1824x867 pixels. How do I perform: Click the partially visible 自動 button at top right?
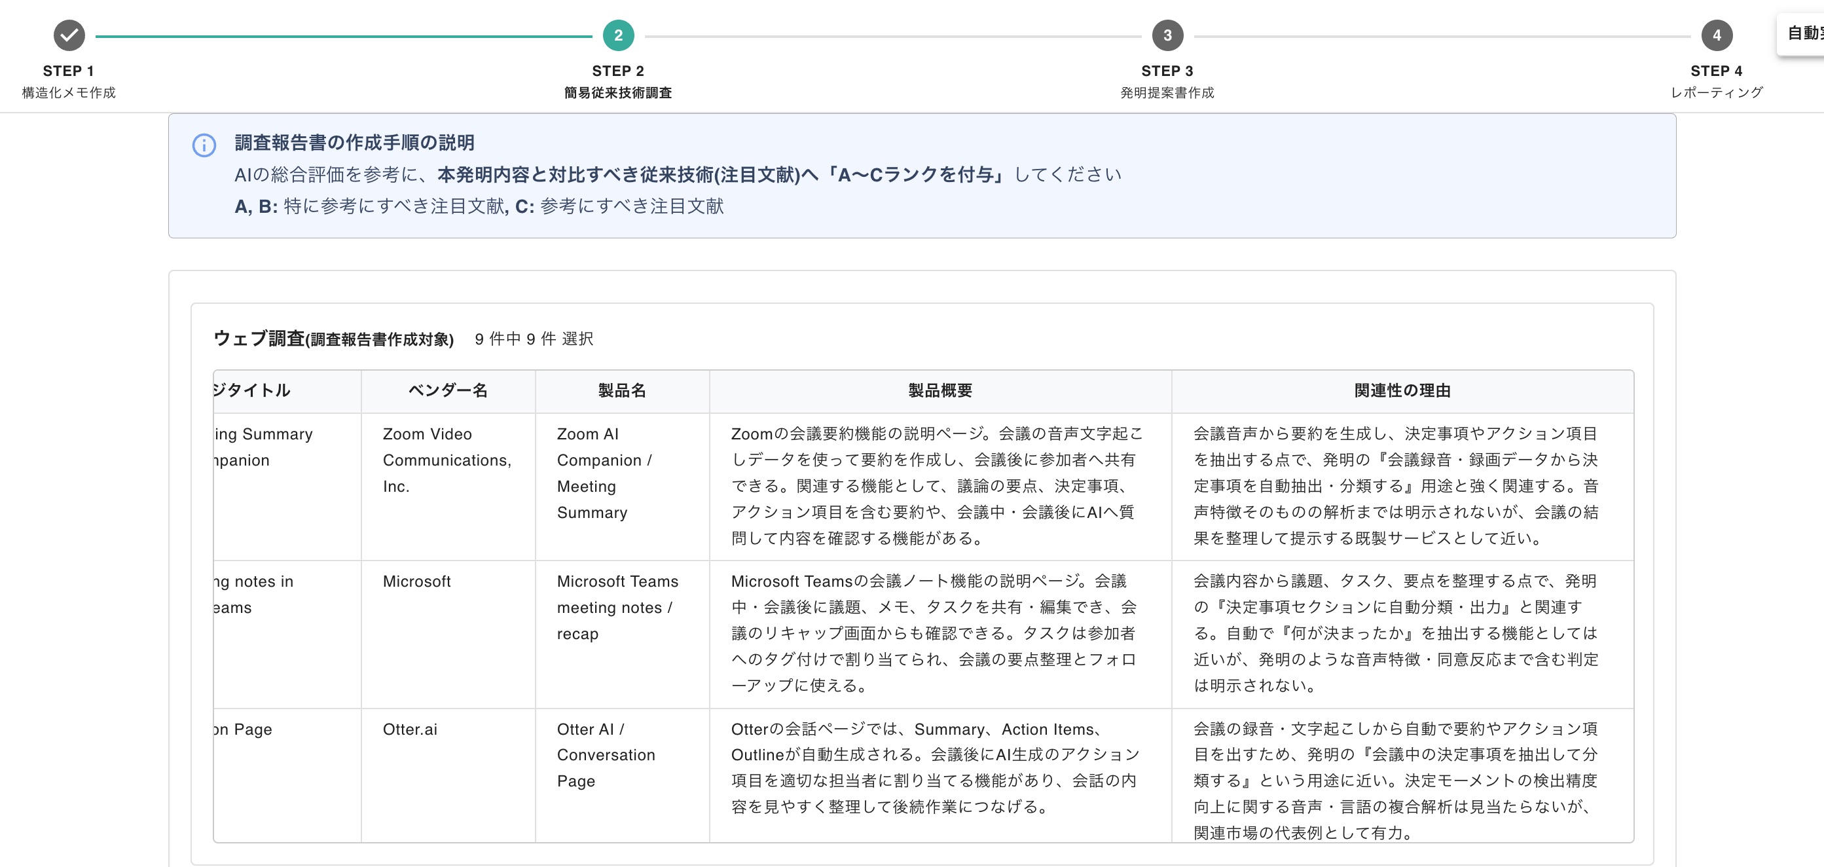coord(1801,33)
